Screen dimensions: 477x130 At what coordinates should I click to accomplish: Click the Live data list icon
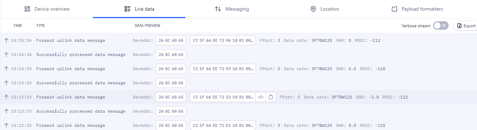(x=128, y=9)
